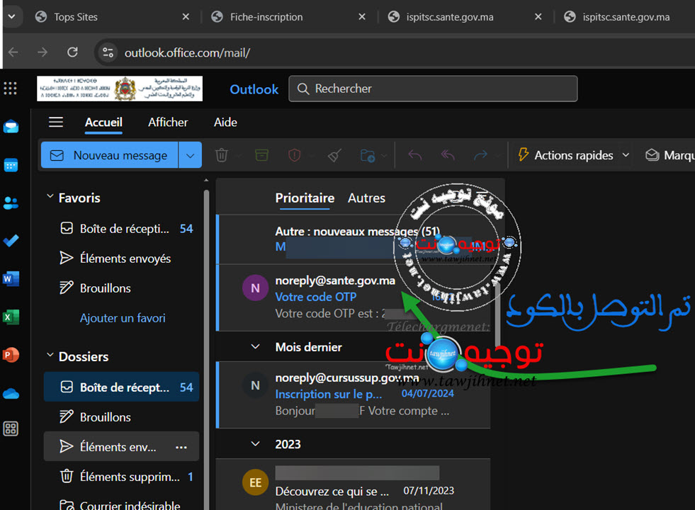
Task: Open the Découvrez ce qui se email
Action: (x=354, y=484)
